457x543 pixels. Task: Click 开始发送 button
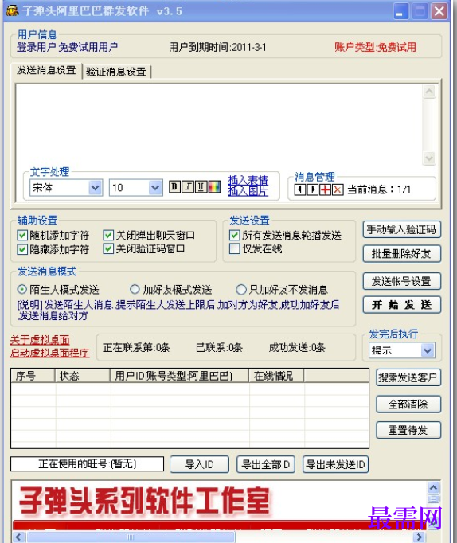pyautogui.click(x=401, y=305)
